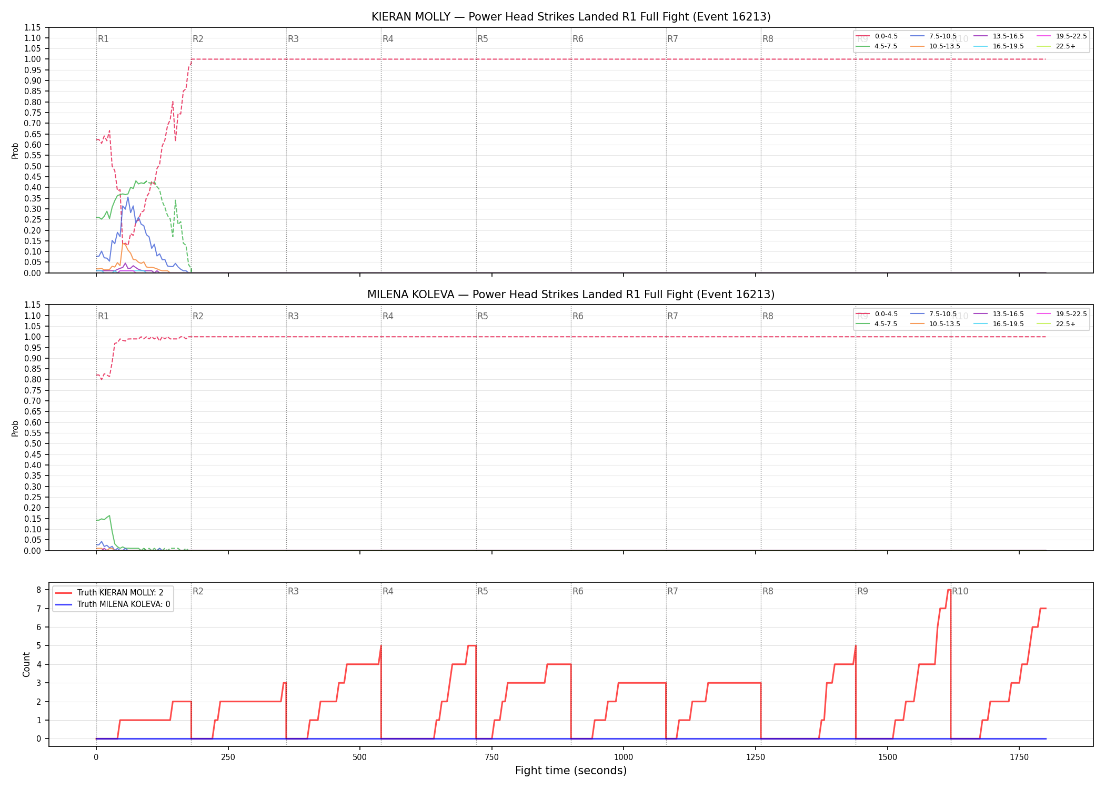Click 'Truth KIERAN MOLLY: 2' legend entry
Viewport: 1105px width, 789px height.
(x=109, y=593)
